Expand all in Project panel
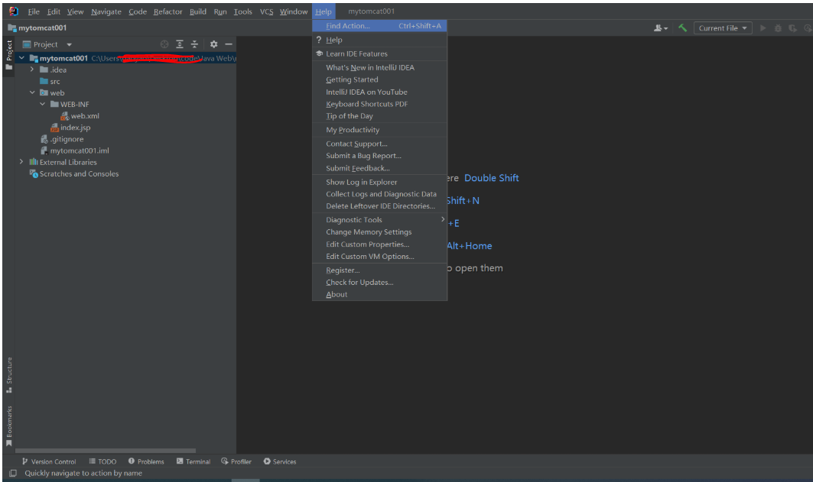The image size is (813, 482). (180, 44)
